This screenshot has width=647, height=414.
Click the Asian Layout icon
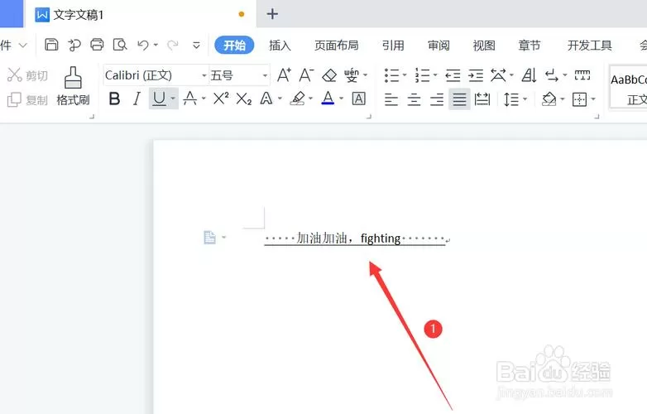click(498, 75)
